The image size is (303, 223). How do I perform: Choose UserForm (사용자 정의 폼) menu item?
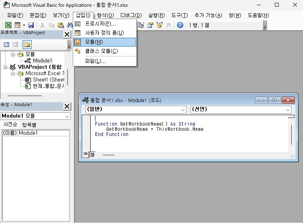[105, 33]
